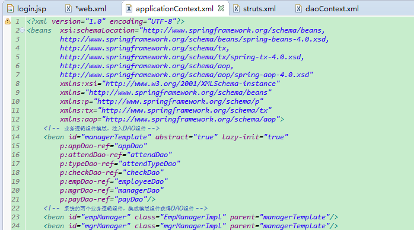Click line number 23 in the gutter
Screen dimensions: 414x230
click(15, 217)
